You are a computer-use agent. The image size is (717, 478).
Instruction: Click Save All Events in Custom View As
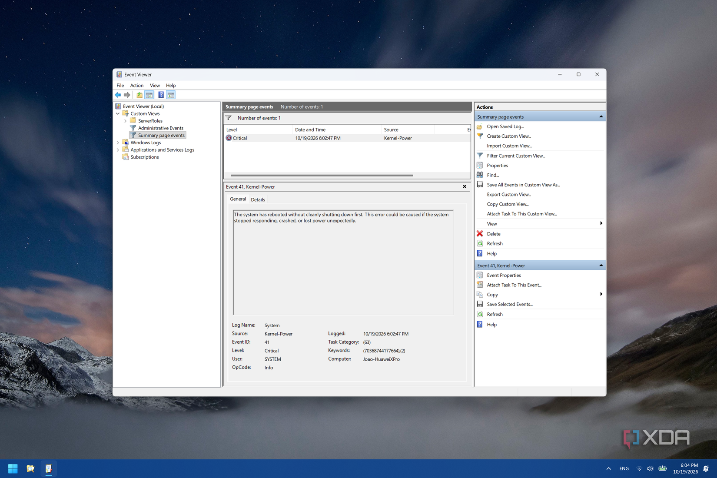523,185
